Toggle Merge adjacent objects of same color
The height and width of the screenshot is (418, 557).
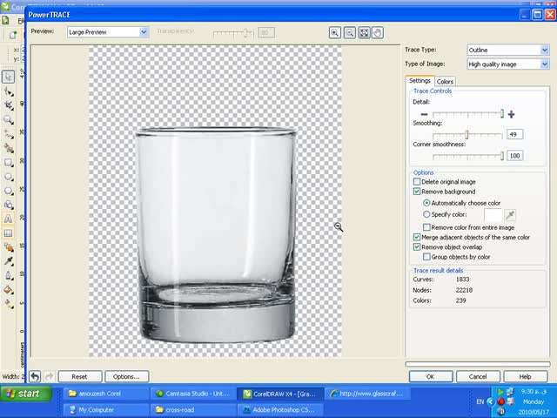click(x=417, y=237)
